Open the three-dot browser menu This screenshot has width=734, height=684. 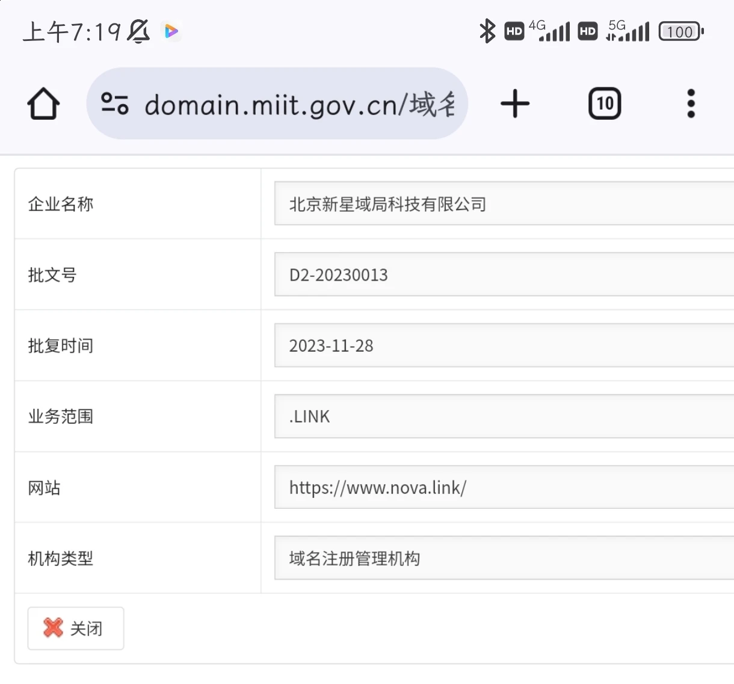[x=691, y=104]
